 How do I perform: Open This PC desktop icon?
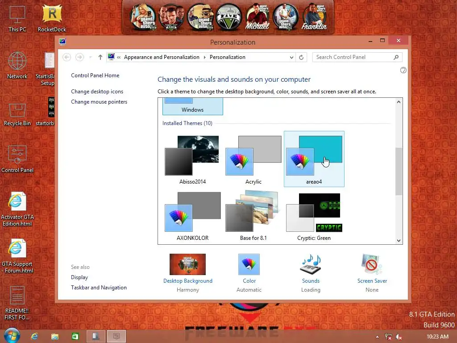point(17,18)
